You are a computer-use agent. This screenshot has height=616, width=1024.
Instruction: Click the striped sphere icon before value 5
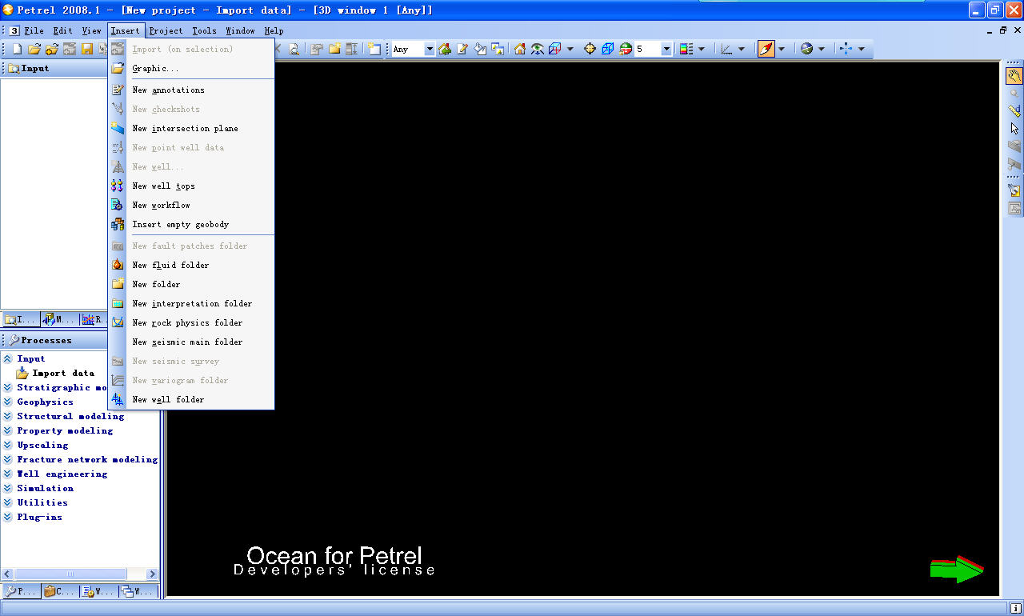coord(626,50)
